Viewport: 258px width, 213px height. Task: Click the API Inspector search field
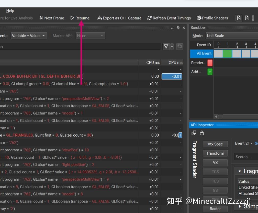246,157
